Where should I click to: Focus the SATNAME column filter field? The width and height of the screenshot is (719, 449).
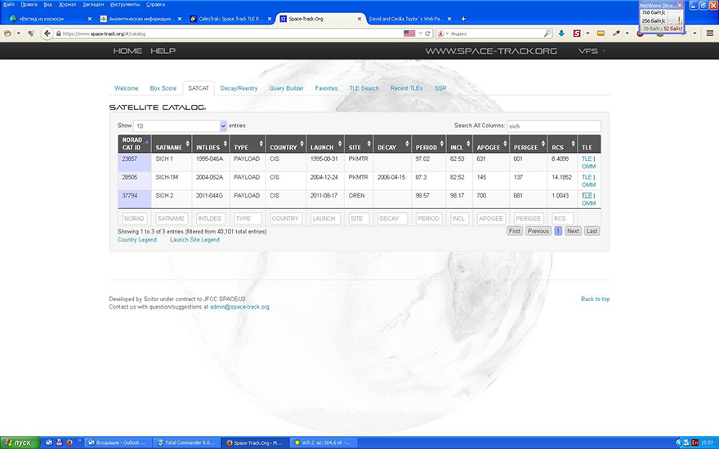click(x=172, y=219)
